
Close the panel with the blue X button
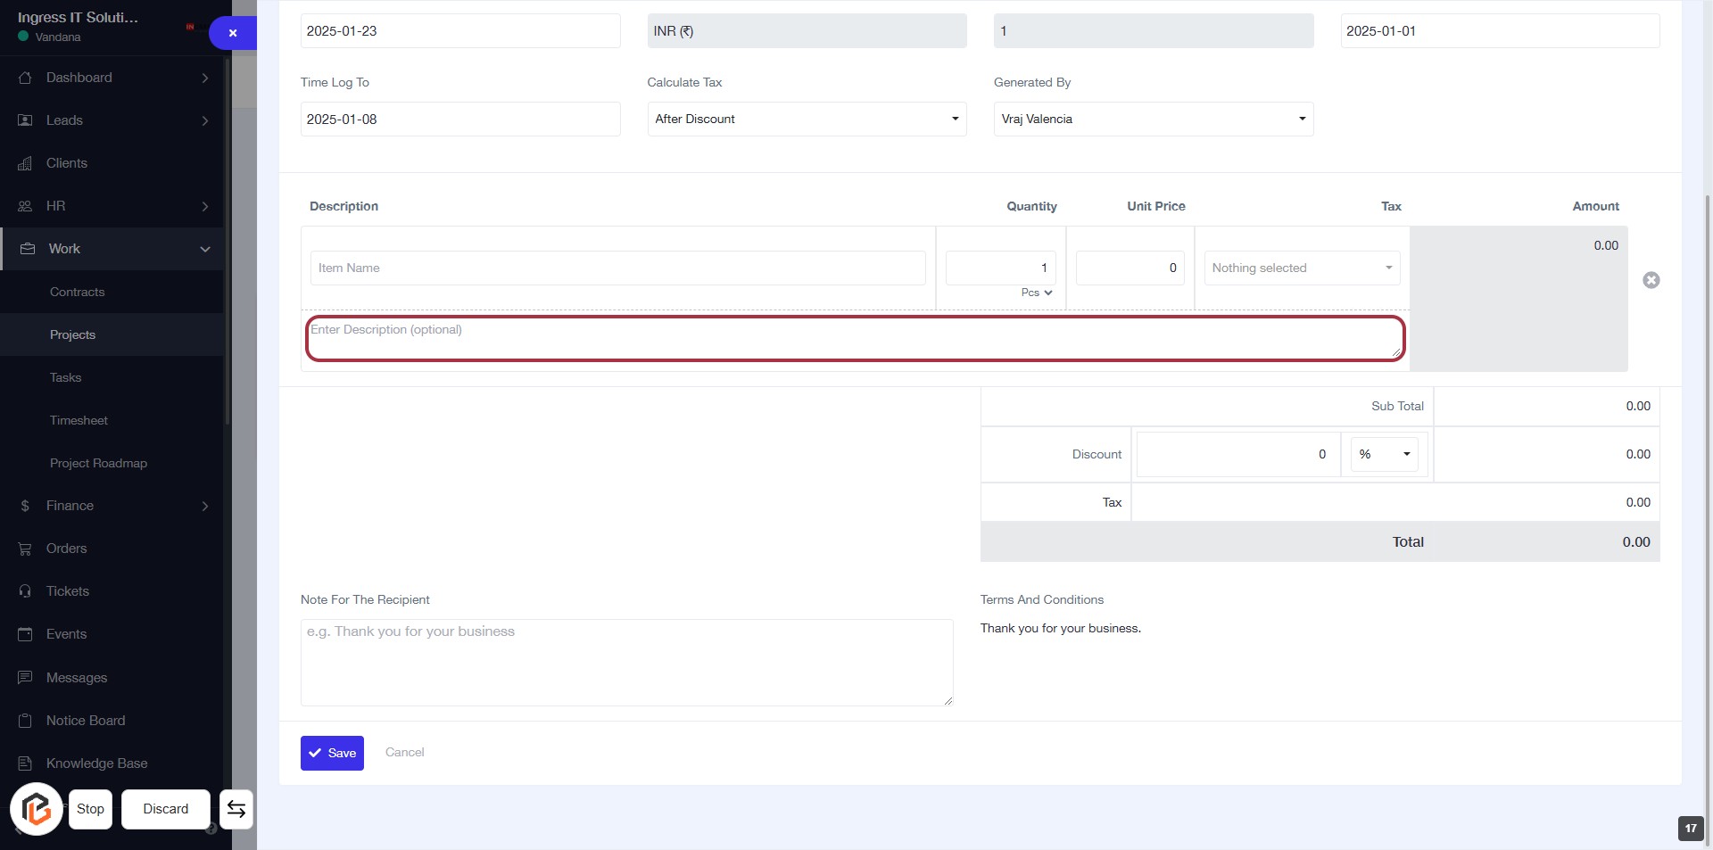[x=233, y=33]
